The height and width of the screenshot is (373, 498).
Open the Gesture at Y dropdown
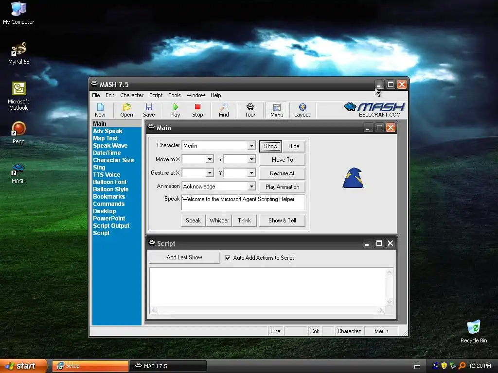tap(251, 173)
